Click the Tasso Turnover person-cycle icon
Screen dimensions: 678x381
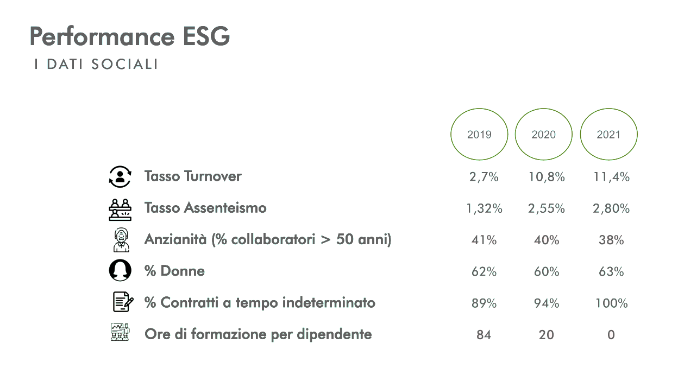(120, 177)
